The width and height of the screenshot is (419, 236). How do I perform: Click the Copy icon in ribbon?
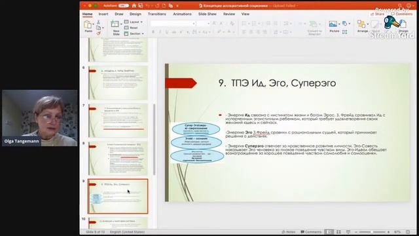click(98, 28)
